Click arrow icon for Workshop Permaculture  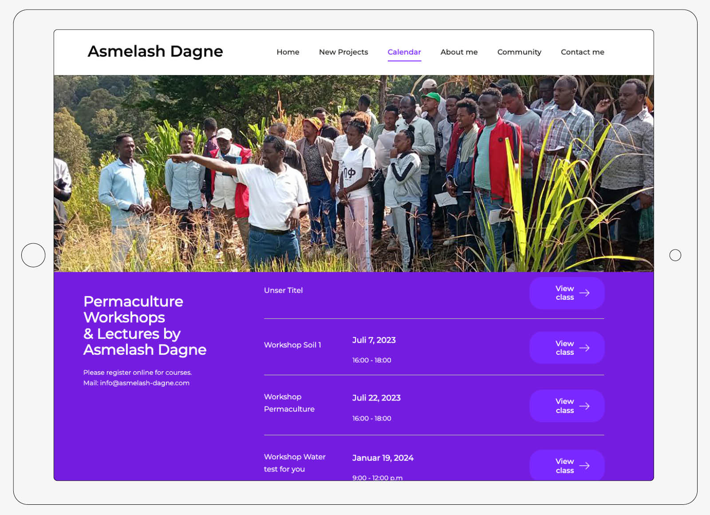[x=584, y=406]
